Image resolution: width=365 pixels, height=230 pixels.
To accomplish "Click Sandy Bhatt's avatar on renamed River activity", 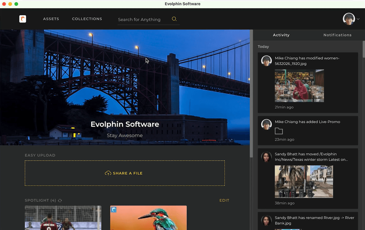I will [x=266, y=220].
